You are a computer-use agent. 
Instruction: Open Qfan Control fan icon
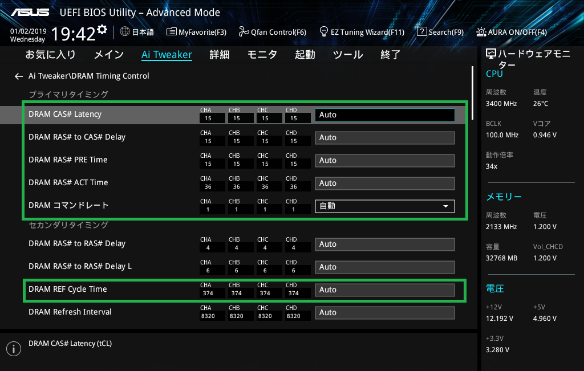pos(244,32)
